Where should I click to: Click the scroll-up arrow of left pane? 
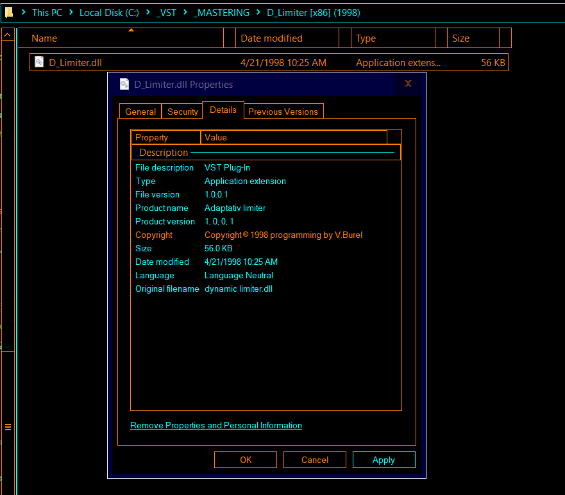(x=8, y=35)
